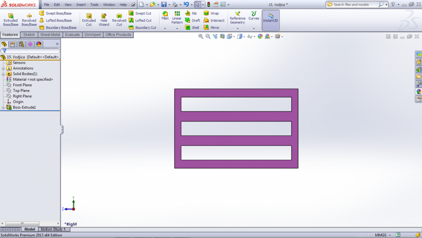
Task: Select the Draft feature
Action: (x=193, y=21)
